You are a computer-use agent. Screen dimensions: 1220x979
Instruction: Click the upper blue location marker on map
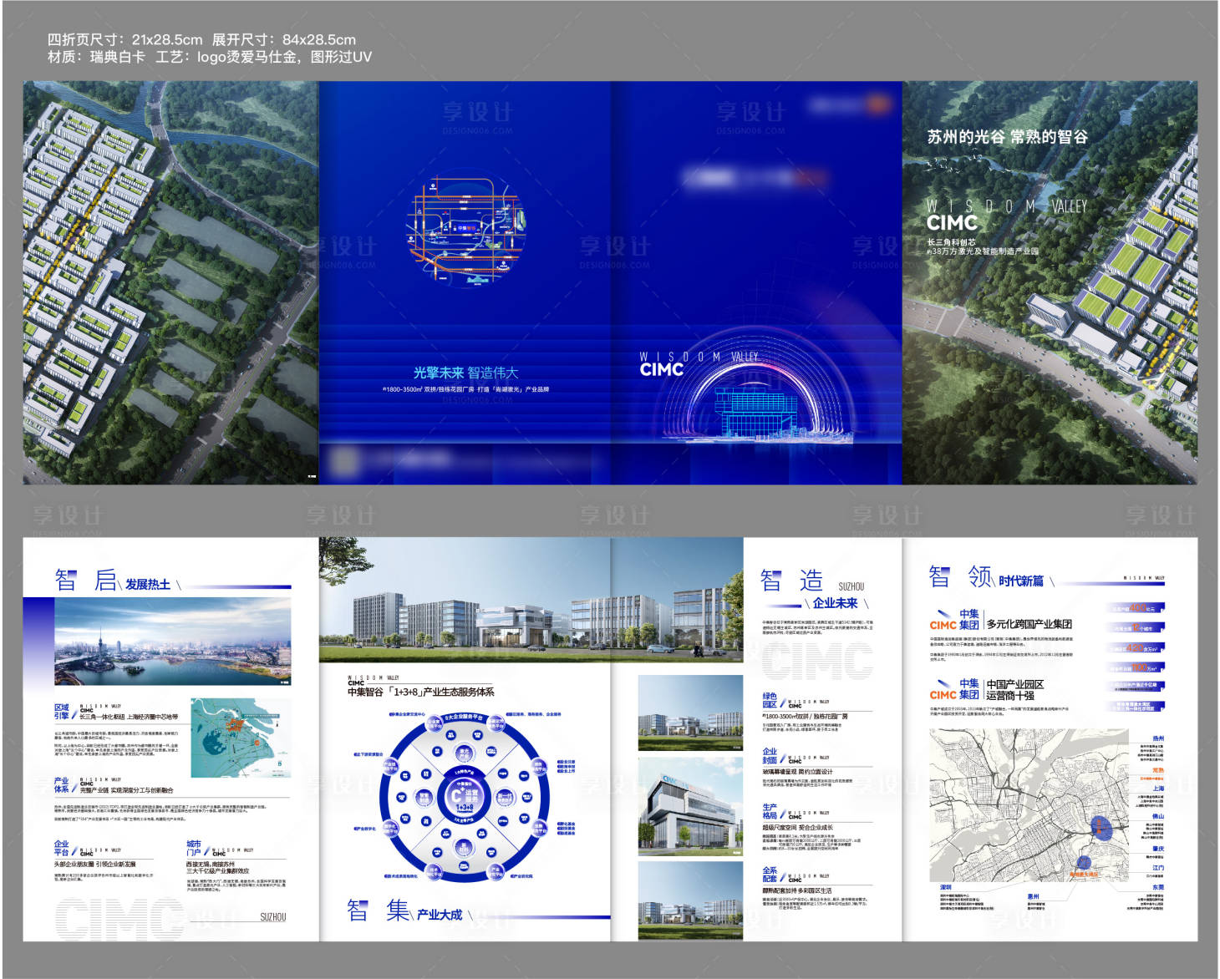(1101, 827)
